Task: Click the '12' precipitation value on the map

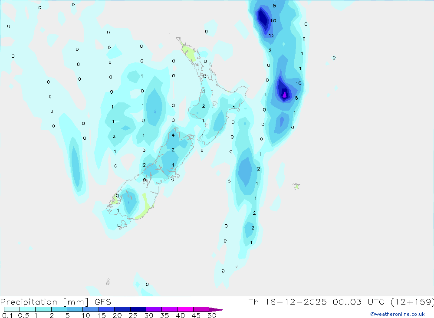Action: point(272,36)
